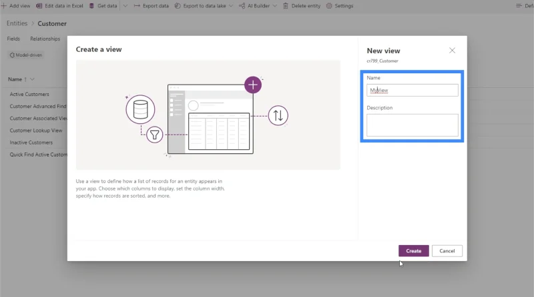Click the Create a view heading

99,49
